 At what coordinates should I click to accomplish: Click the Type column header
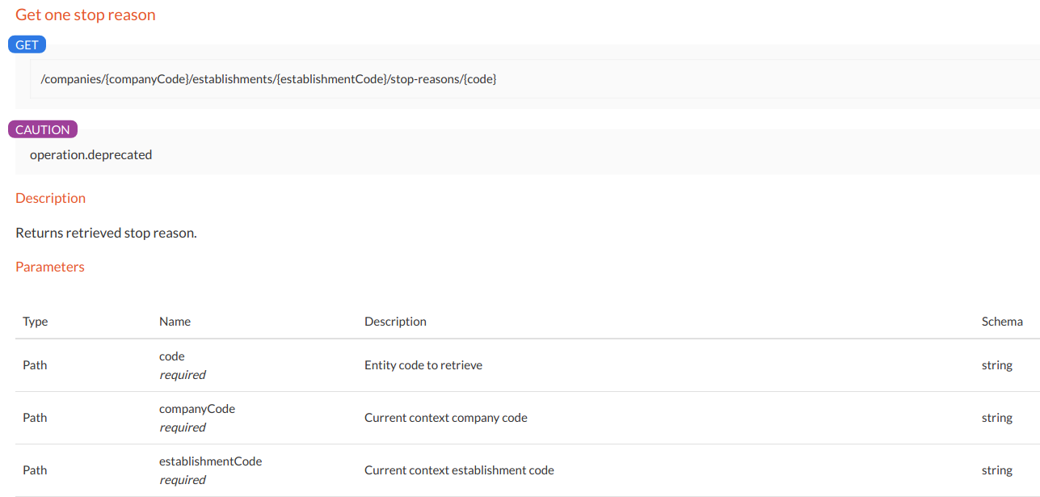(36, 322)
